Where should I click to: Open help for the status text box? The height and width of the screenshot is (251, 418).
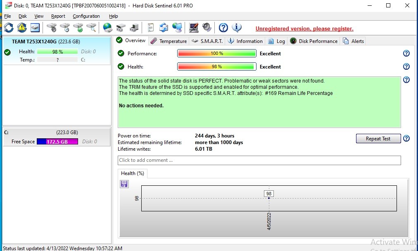(x=406, y=80)
